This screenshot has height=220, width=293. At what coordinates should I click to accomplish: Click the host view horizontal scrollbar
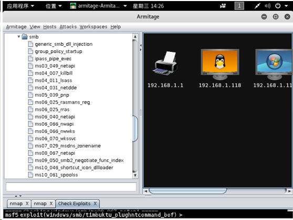[188, 191]
